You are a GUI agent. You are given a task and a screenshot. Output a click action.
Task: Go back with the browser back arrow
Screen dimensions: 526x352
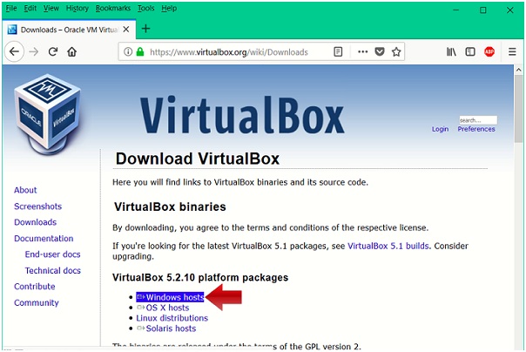point(14,51)
